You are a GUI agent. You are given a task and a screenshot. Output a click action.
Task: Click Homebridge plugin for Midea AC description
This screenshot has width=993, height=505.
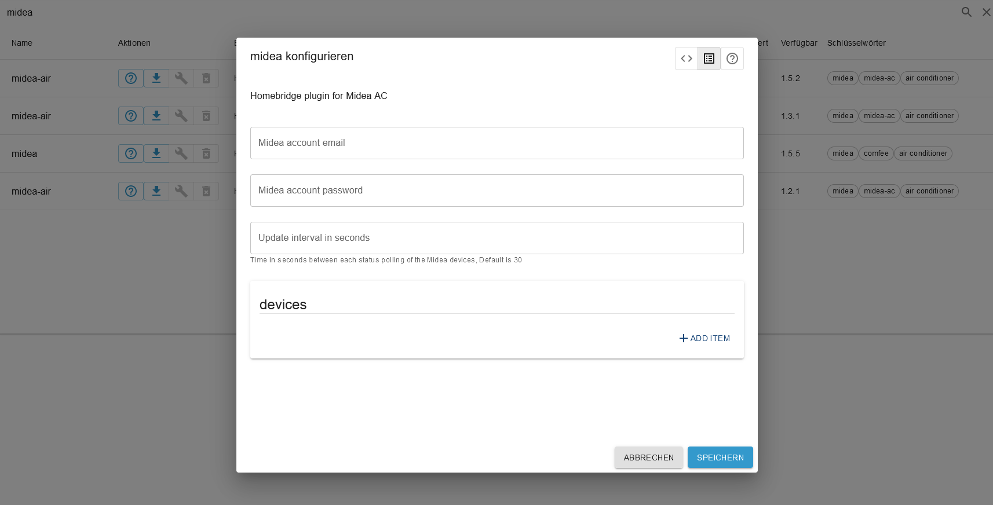[319, 96]
